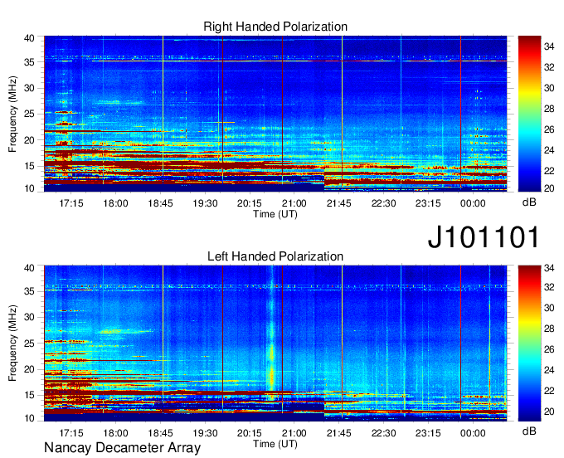Click the 26 value on upper color bar
The width and height of the screenshot is (564, 458).
coord(549,129)
